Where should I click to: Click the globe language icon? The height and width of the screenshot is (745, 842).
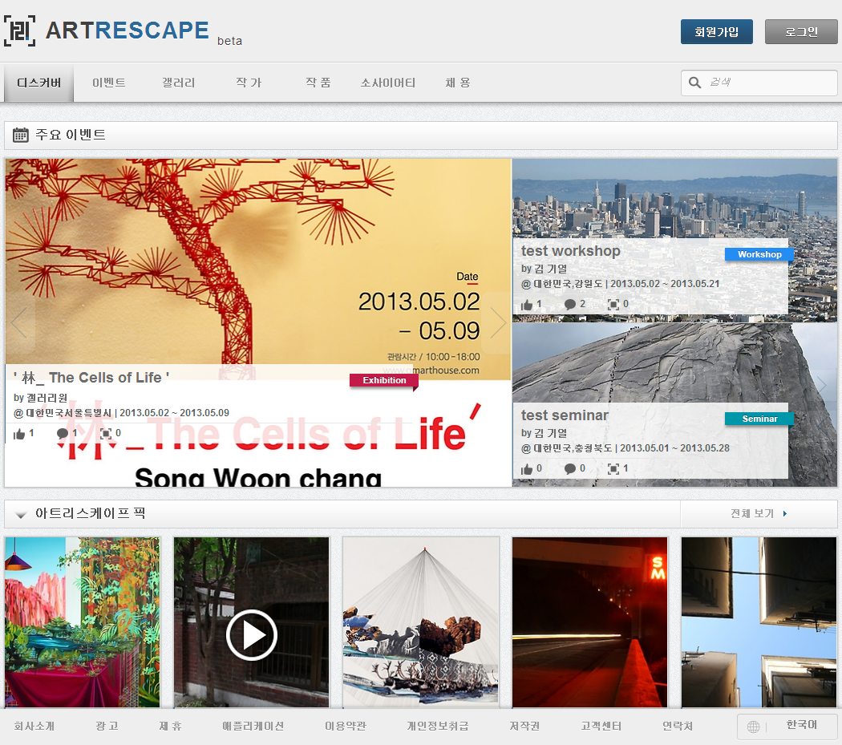(754, 727)
